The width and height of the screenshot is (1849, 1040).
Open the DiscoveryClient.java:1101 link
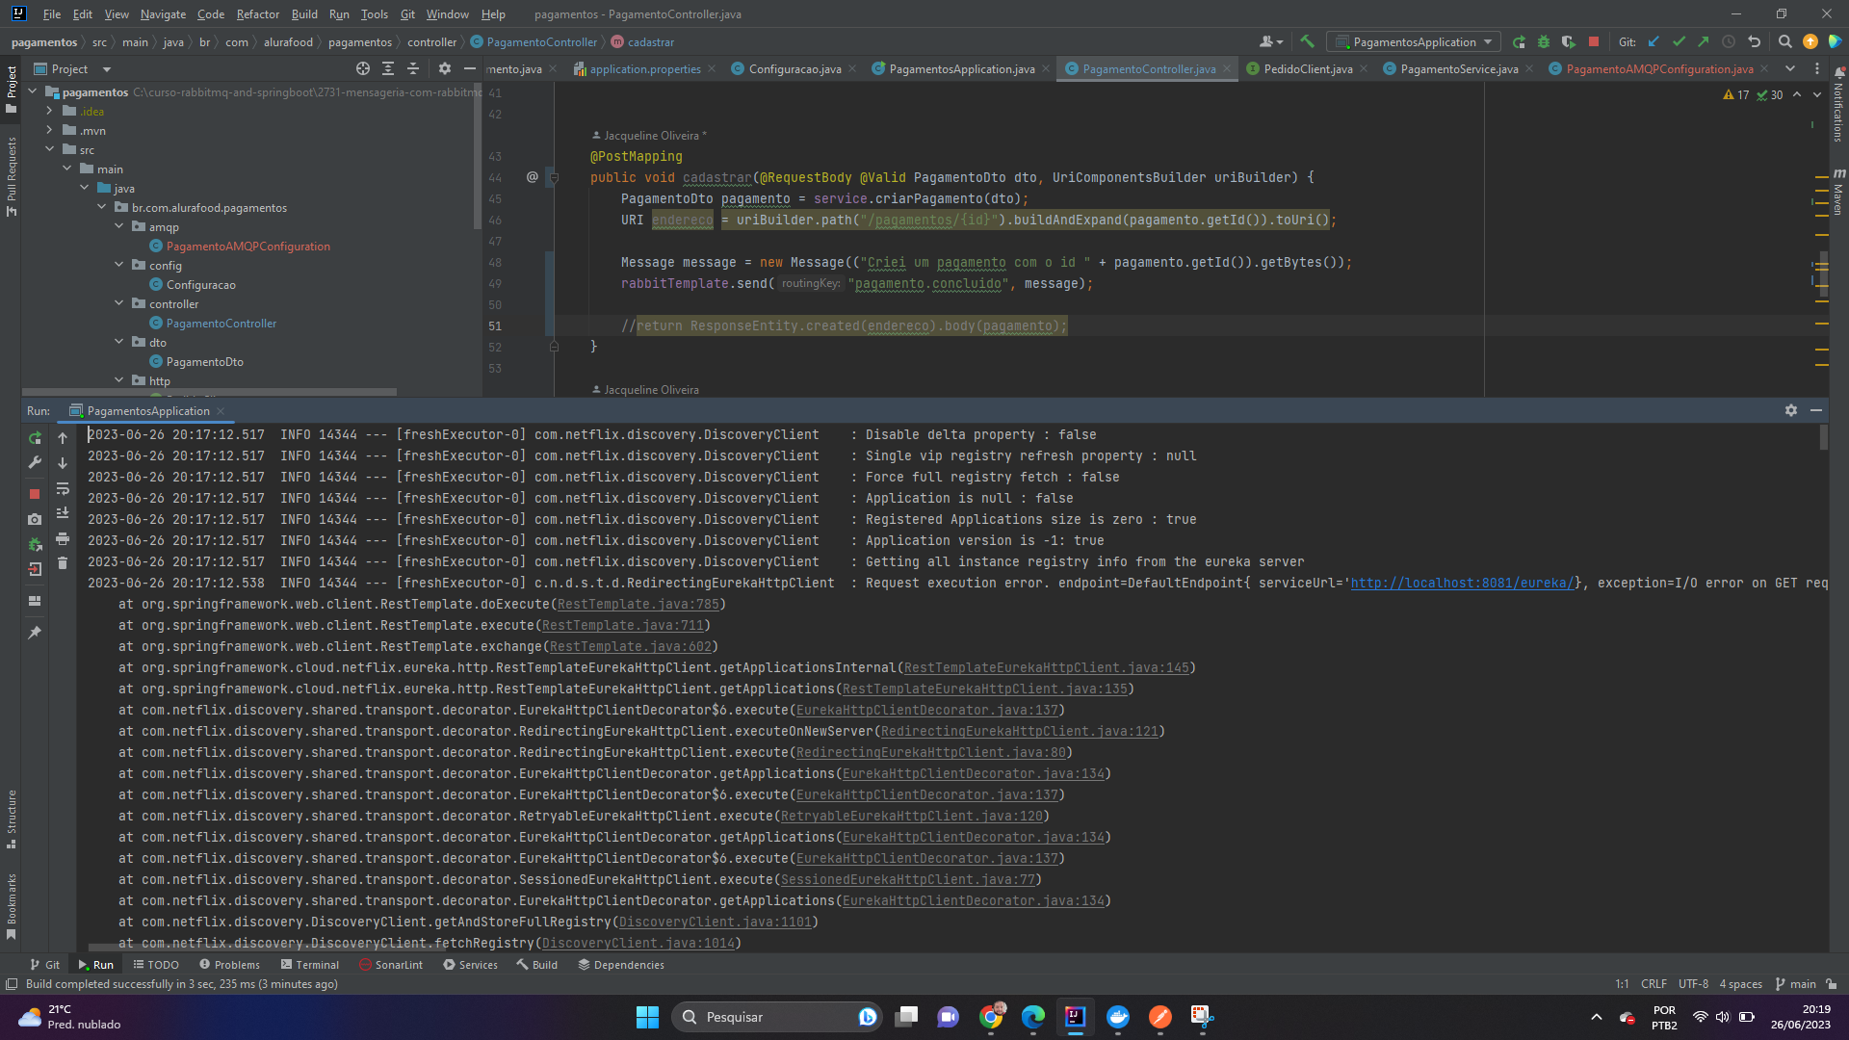pyautogui.click(x=715, y=922)
